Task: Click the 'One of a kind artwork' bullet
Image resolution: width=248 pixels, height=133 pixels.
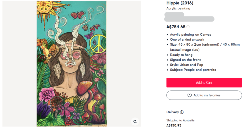Action: 187,40
